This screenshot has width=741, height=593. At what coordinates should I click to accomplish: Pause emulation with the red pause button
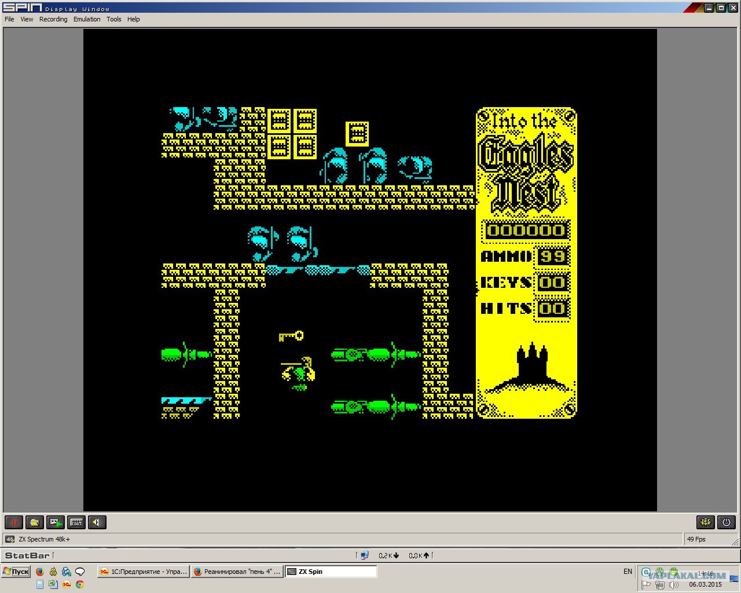[14, 522]
